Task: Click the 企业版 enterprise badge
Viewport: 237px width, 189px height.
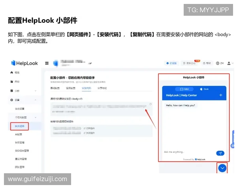Action: 171,63
